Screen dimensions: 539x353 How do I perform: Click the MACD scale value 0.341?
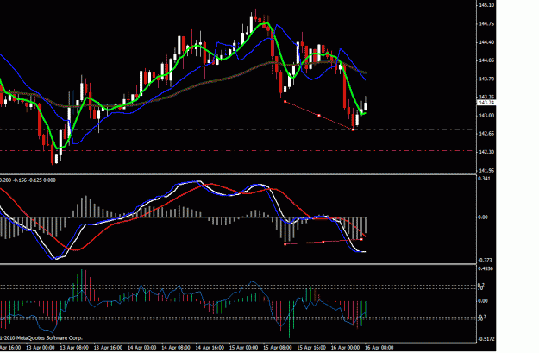coord(484,178)
